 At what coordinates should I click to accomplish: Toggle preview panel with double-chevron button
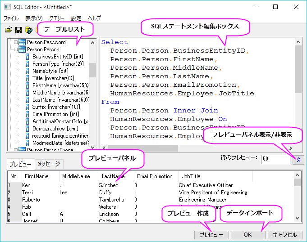tap(298, 160)
